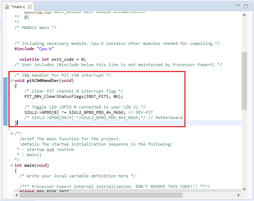Click the blue change marker in left ruler
This screenshot has height=201, width=254.
5,101
